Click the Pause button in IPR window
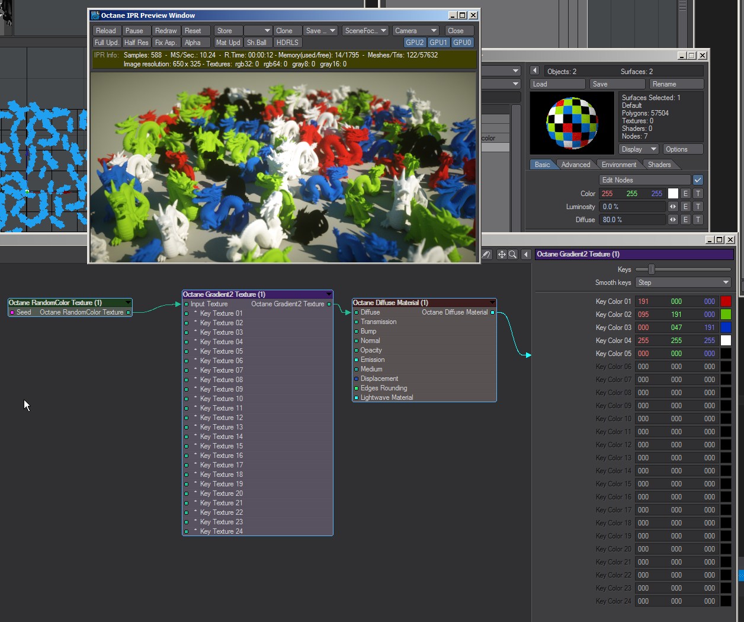This screenshot has height=622, width=744. click(x=136, y=31)
